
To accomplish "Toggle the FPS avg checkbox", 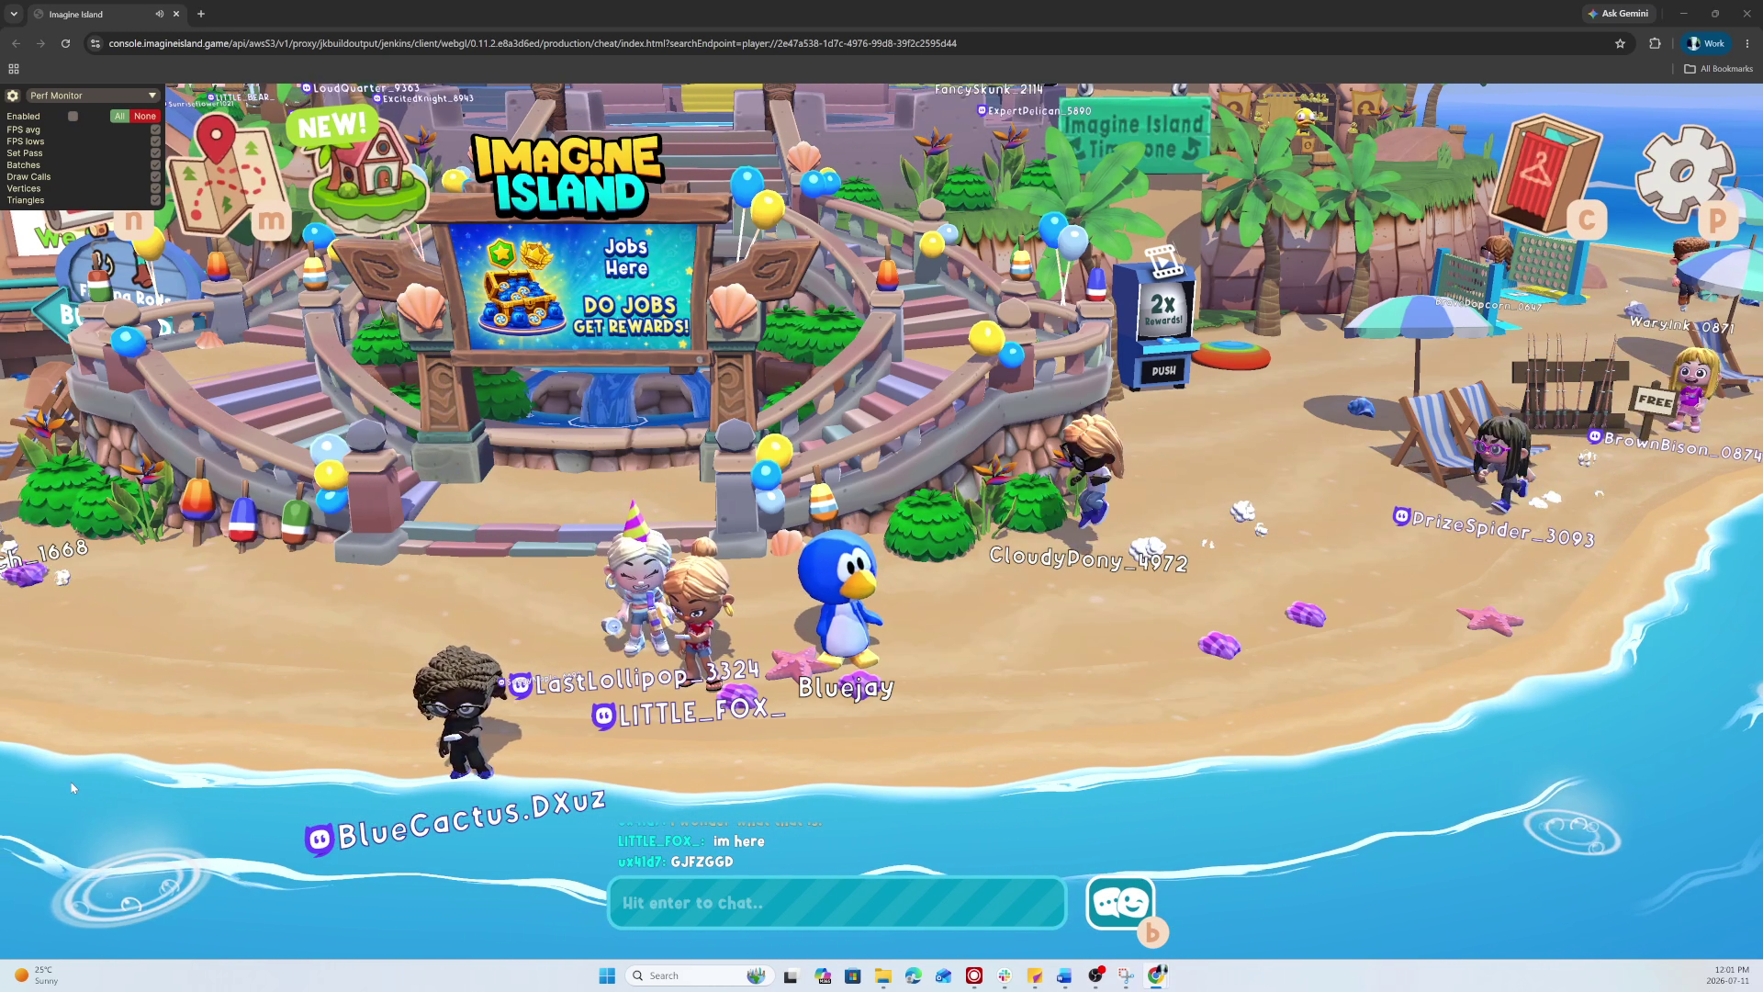I will [x=155, y=130].
